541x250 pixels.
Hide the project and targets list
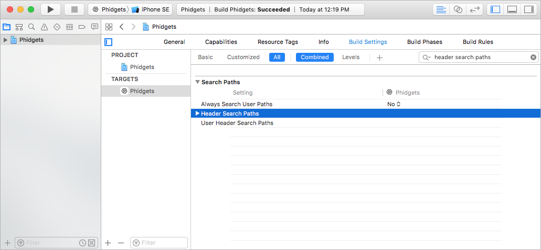pos(108,42)
